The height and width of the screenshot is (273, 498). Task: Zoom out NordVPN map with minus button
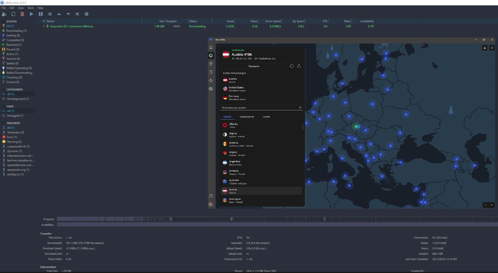tap(486, 205)
